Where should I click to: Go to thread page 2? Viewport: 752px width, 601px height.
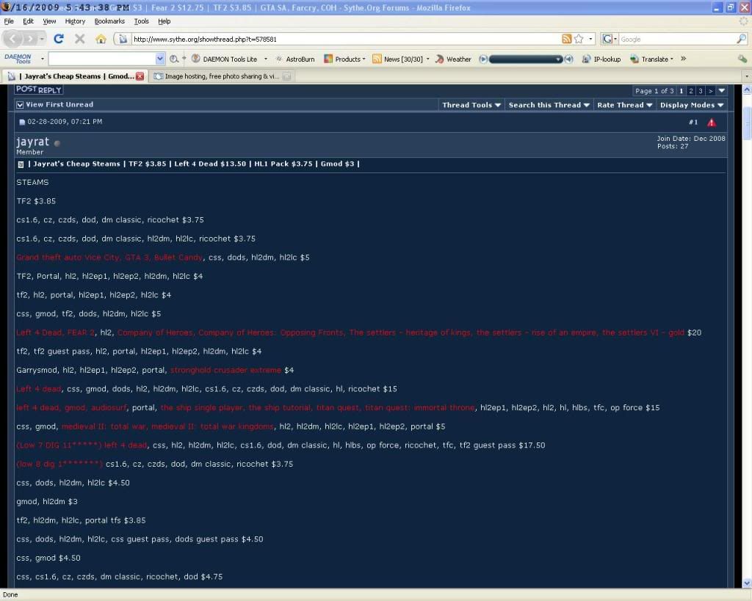coord(690,91)
